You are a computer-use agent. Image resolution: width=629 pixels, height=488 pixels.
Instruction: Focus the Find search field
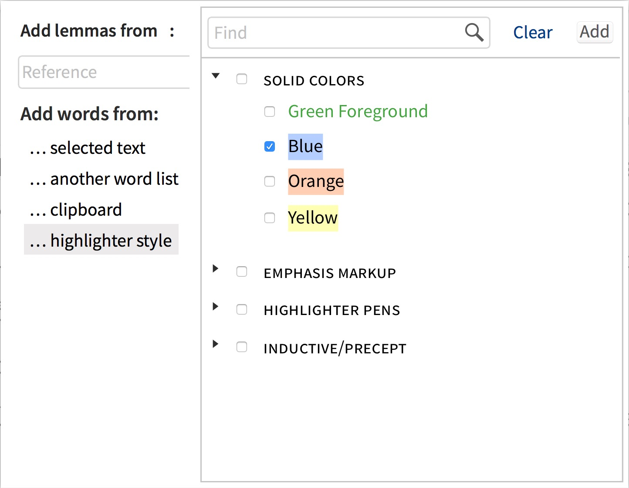click(x=349, y=33)
